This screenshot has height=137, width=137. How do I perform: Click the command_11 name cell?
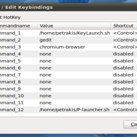click(x=12, y=103)
